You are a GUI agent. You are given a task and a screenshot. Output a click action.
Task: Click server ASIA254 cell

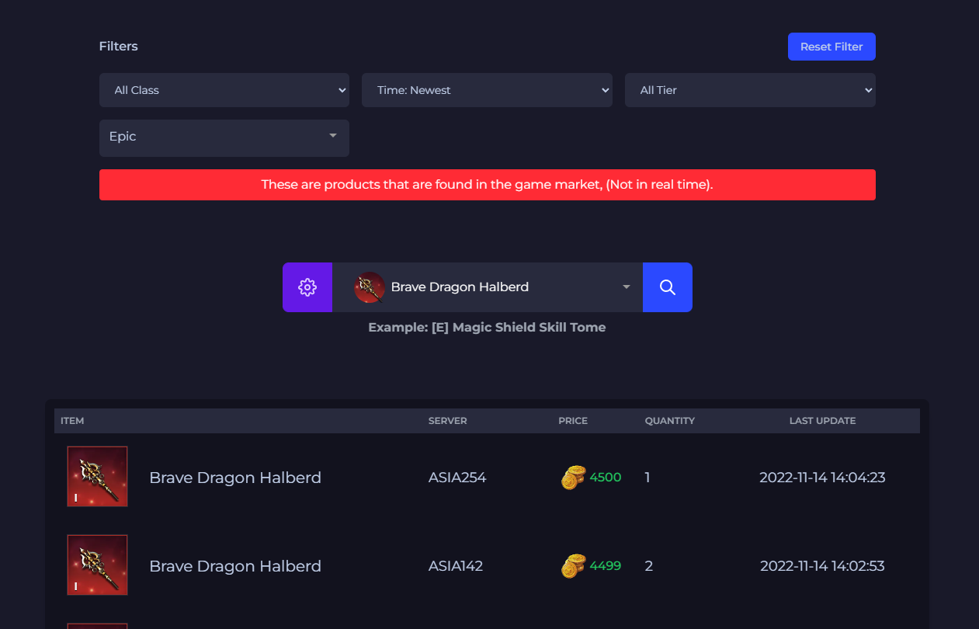click(457, 478)
